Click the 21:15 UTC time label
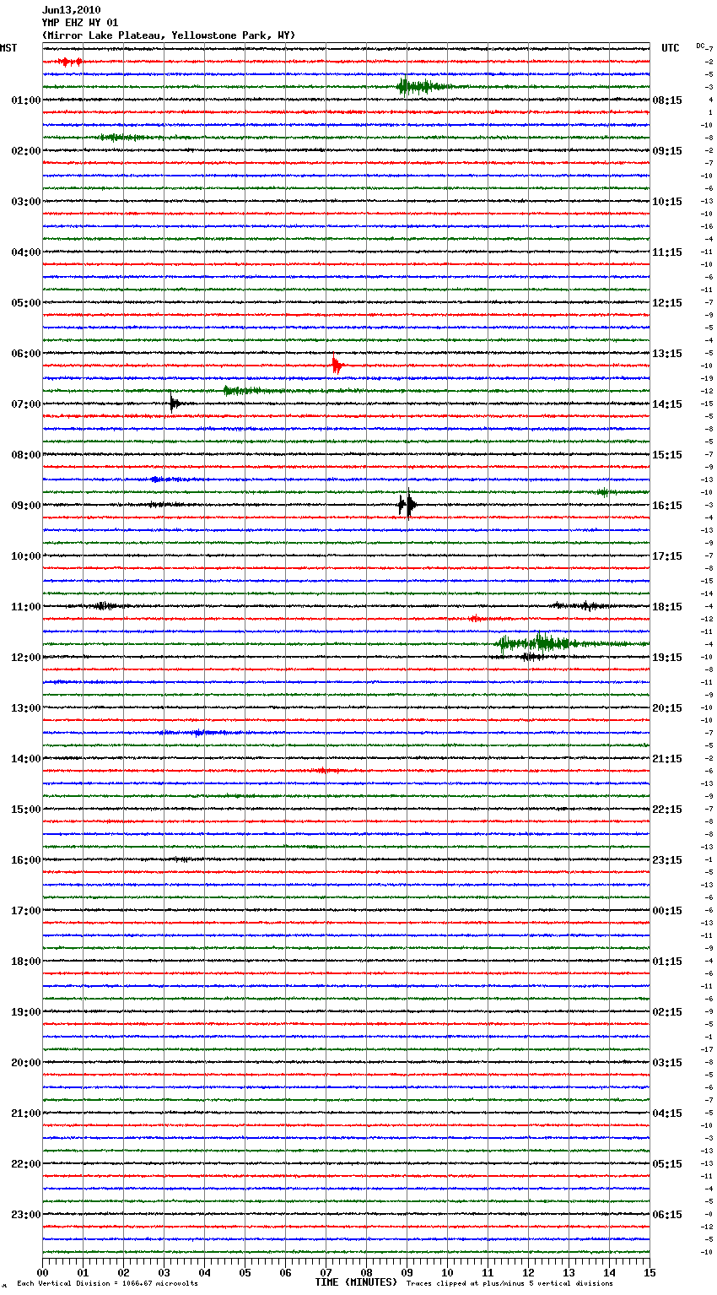The width and height of the screenshot is (717, 1295). 667,759
